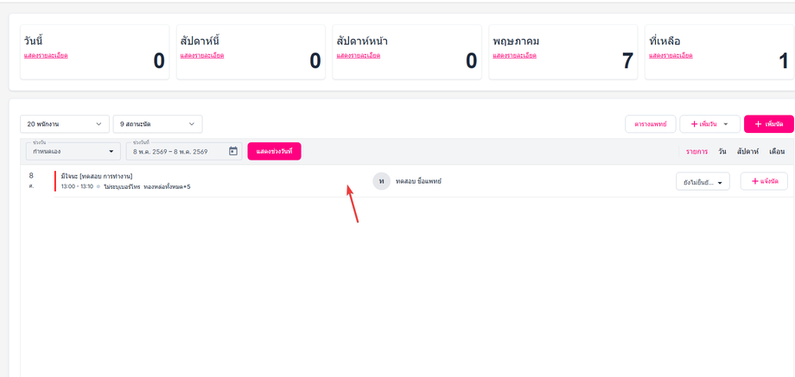Switch to the วัน day view tab
Screen dimensions: 795x377
722,151
